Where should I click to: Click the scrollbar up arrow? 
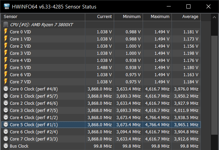click(214, 17)
